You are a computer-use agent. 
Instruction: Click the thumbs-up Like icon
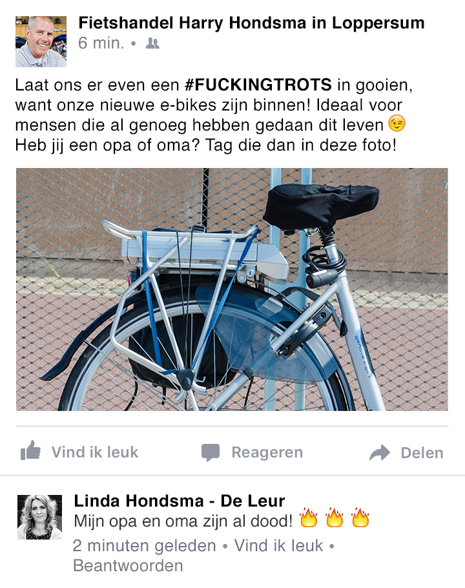30,451
